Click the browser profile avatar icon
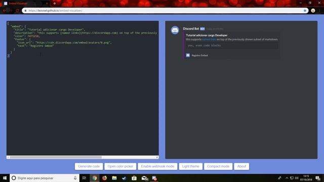 click(x=313, y=11)
